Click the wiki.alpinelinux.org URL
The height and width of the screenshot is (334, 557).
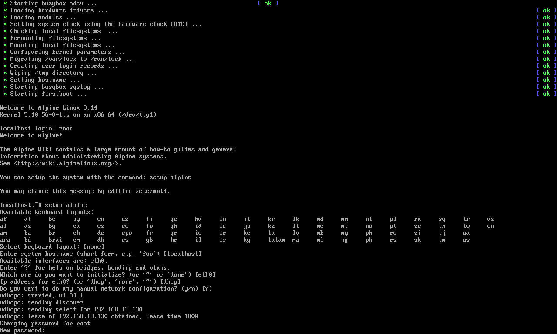pyautogui.click(x=66, y=163)
